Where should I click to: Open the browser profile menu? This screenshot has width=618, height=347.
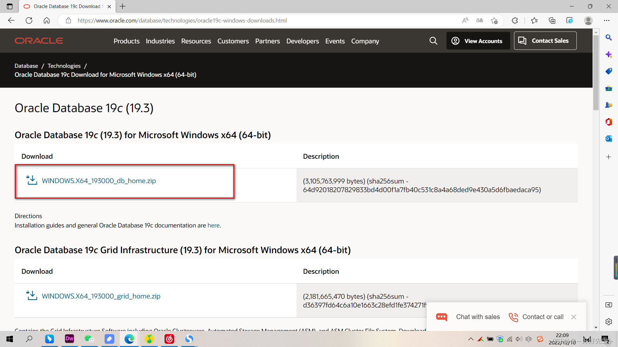point(588,20)
